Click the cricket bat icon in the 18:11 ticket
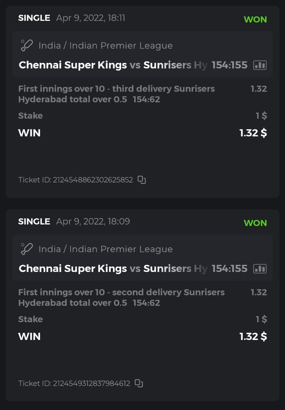The width and height of the screenshot is (285, 410). 27,45
